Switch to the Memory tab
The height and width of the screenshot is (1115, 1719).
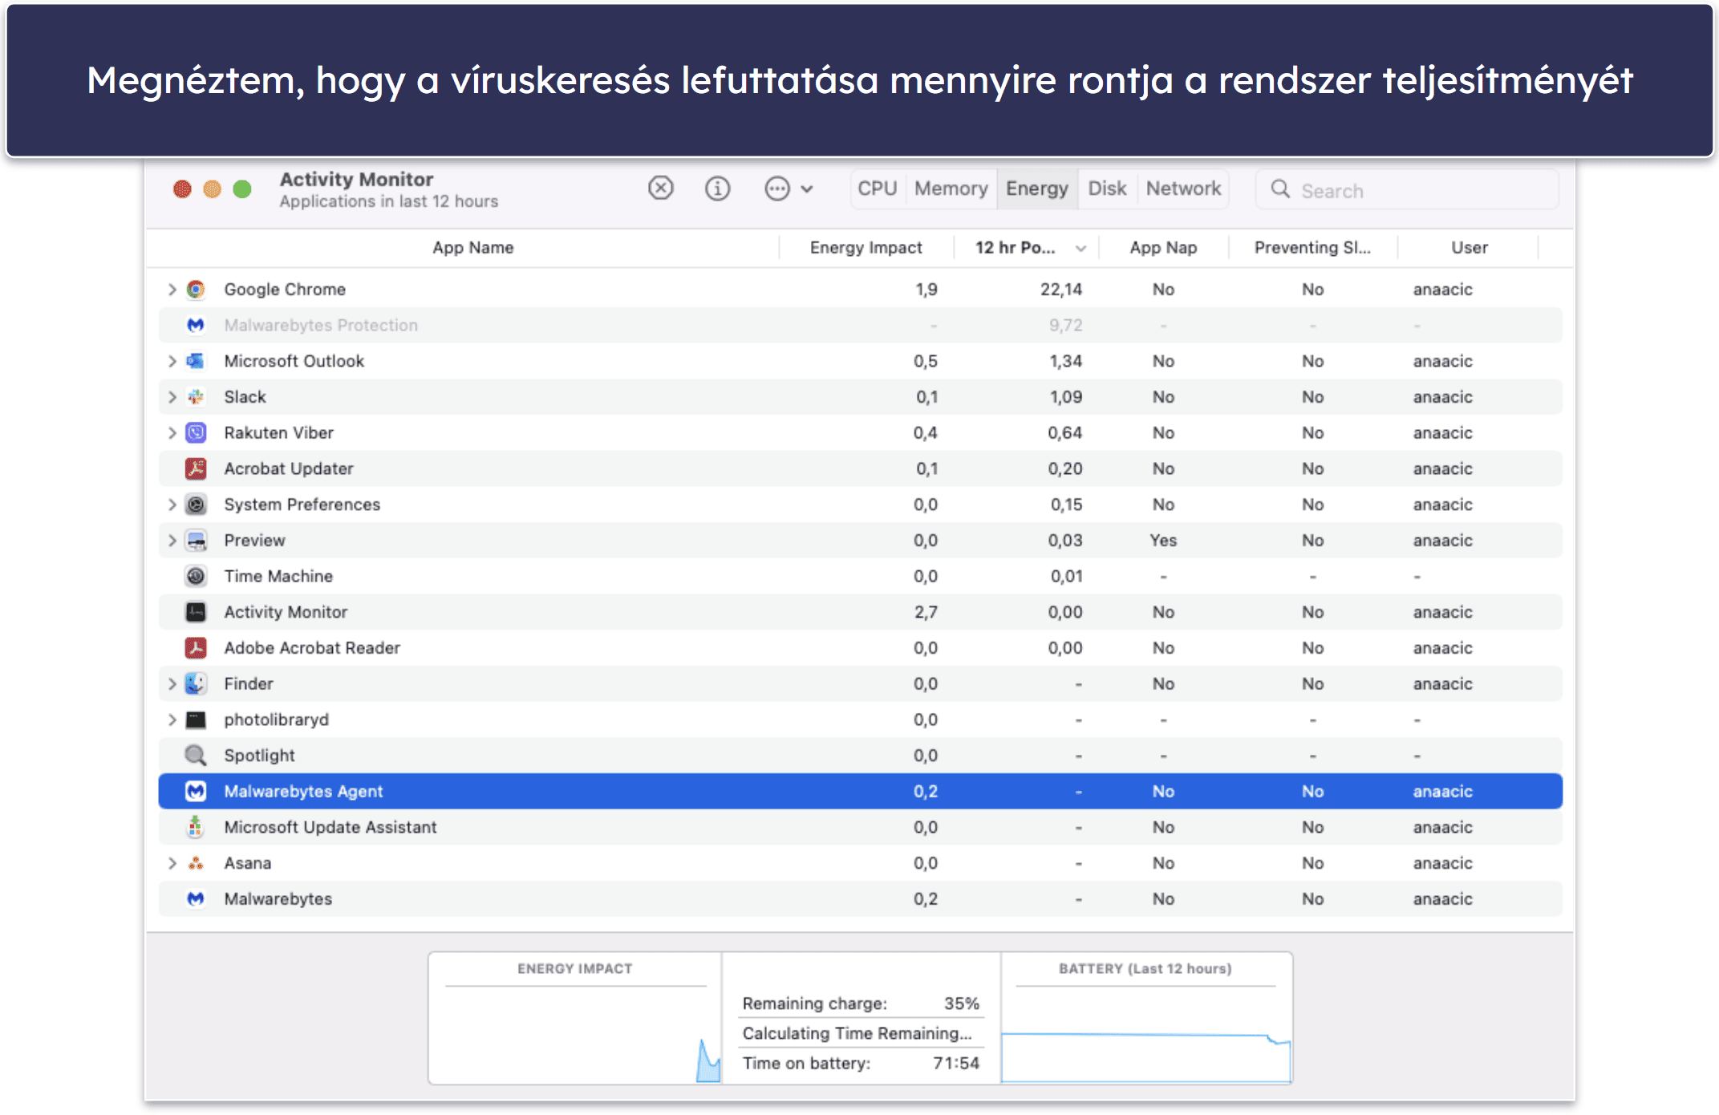click(x=951, y=189)
